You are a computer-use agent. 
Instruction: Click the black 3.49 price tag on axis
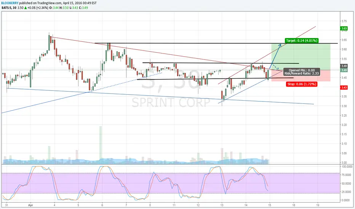click(x=344, y=66)
